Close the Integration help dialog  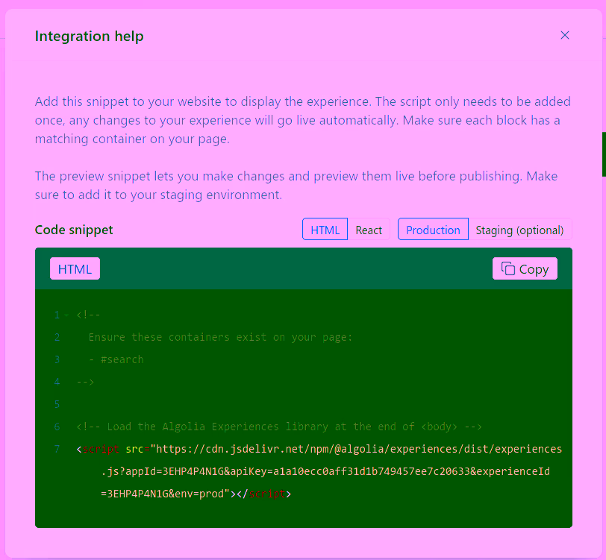tap(565, 35)
